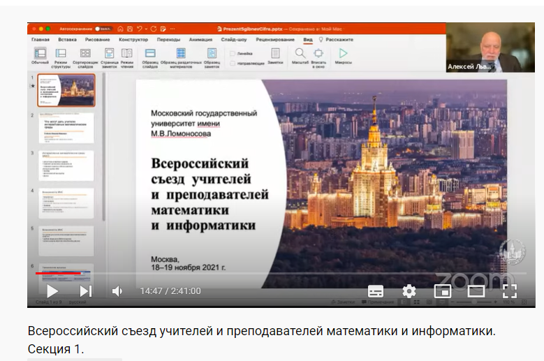This screenshot has height=361, width=544.
Task: Enable the Линейка checkbox
Action: coord(233,53)
